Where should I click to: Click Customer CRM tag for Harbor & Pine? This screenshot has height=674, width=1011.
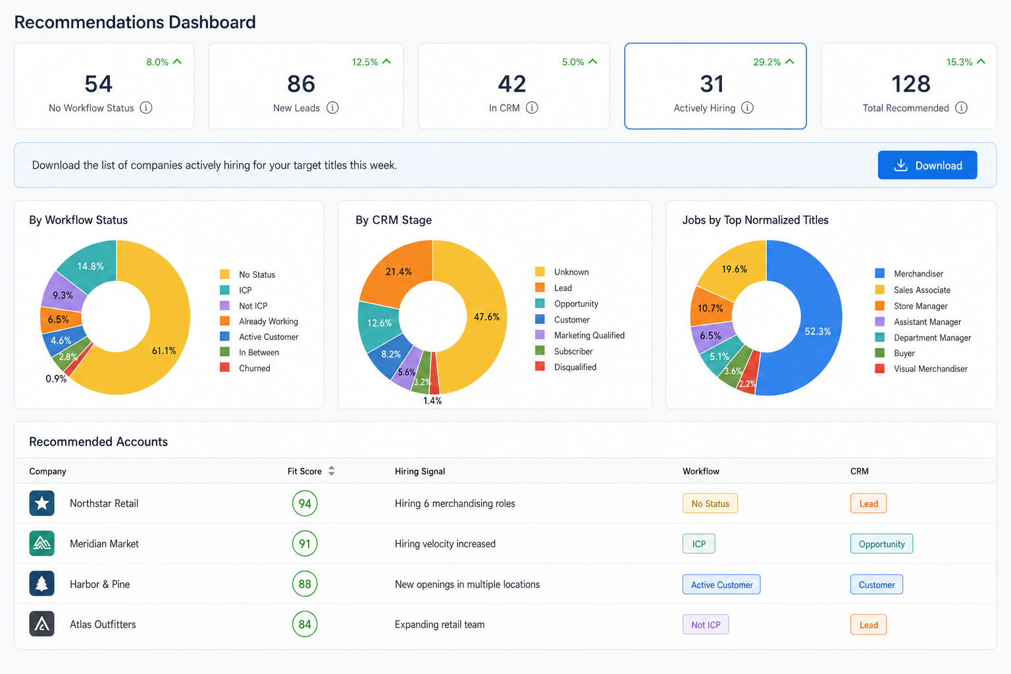877,584
